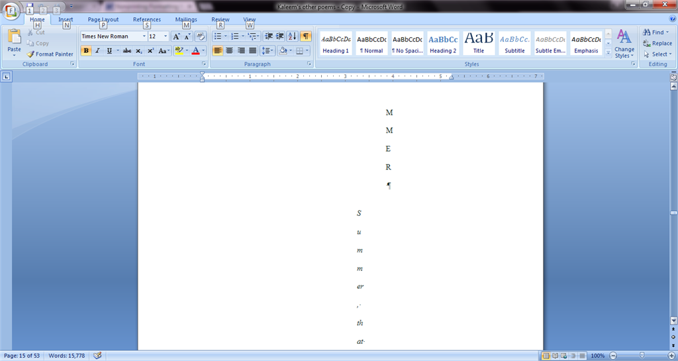The width and height of the screenshot is (678, 361).
Task: Switch to Print Layout view
Action: tap(546, 356)
